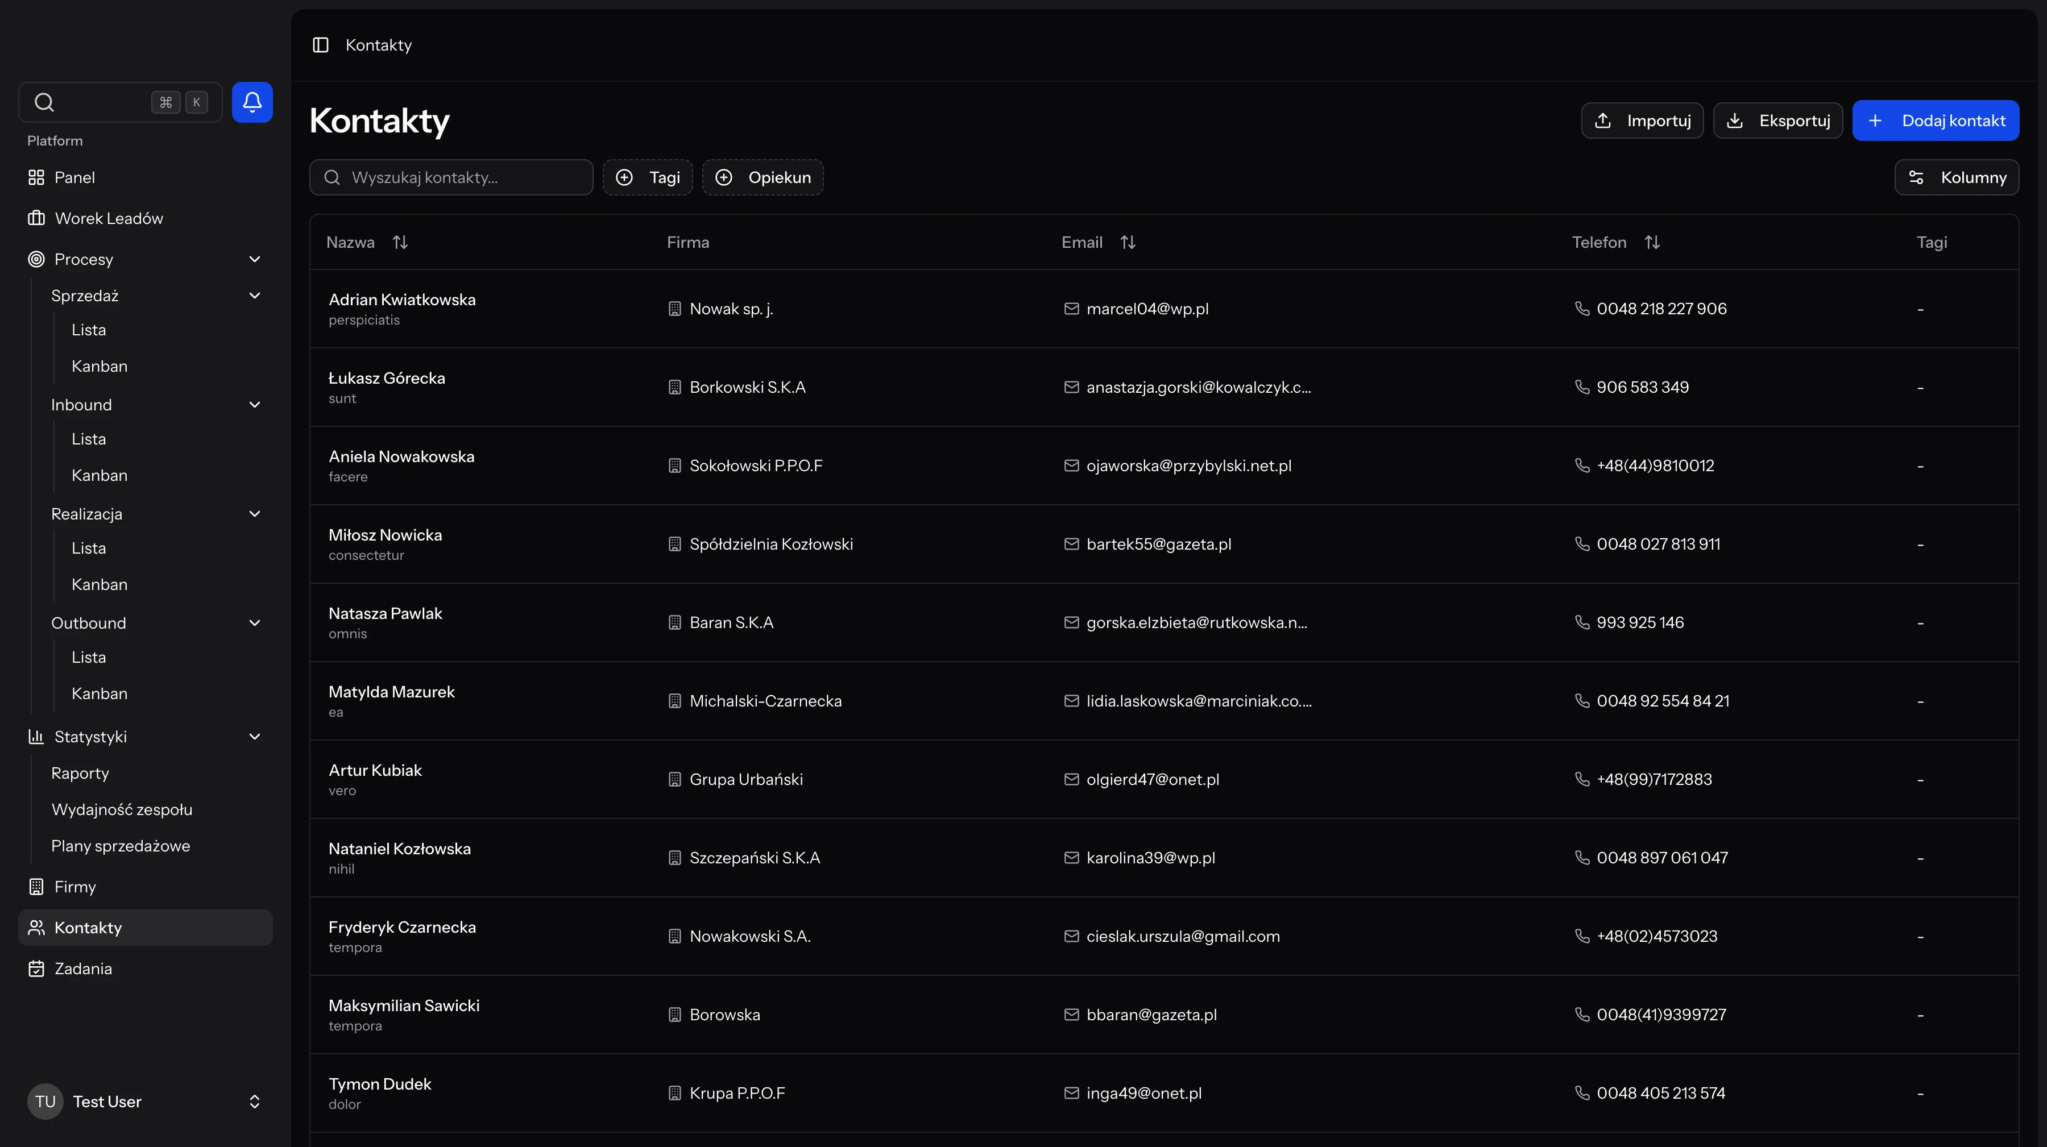Click building icon next to Nowak sp. j.
The height and width of the screenshot is (1147, 2047).
click(674, 309)
